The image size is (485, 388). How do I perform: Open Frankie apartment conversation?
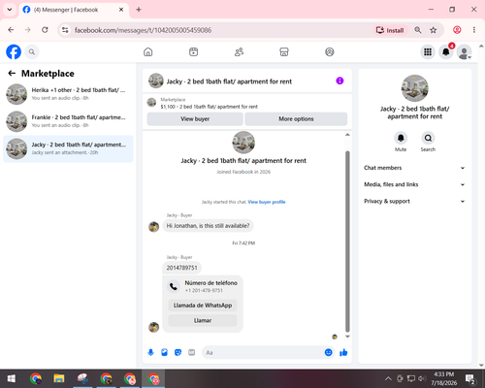coord(68,121)
